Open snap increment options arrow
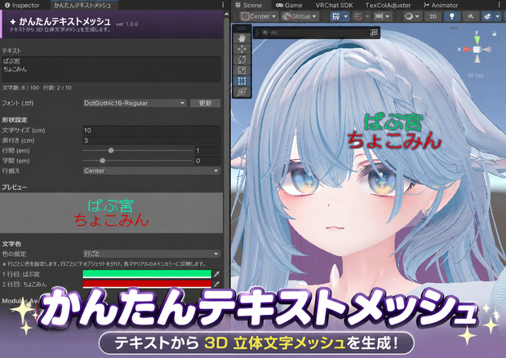Image resolution: width=506 pixels, height=358 pixels. pos(388,16)
